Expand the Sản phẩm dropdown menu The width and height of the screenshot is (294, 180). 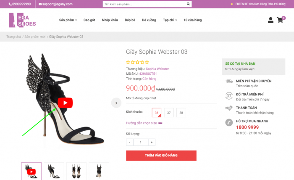pos(69,20)
